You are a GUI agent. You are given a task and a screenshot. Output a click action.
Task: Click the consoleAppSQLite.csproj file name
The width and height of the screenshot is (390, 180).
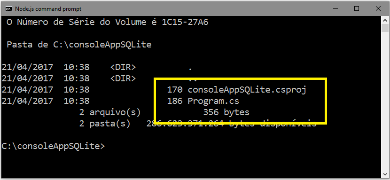click(x=247, y=90)
